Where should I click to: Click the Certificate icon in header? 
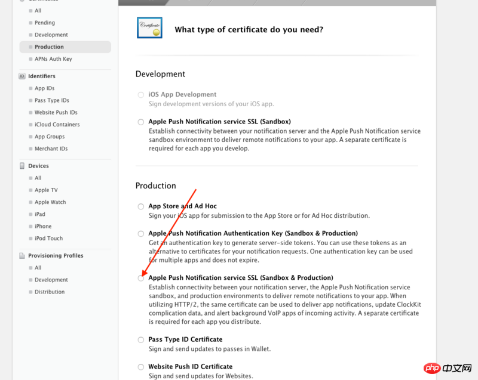pos(149,27)
